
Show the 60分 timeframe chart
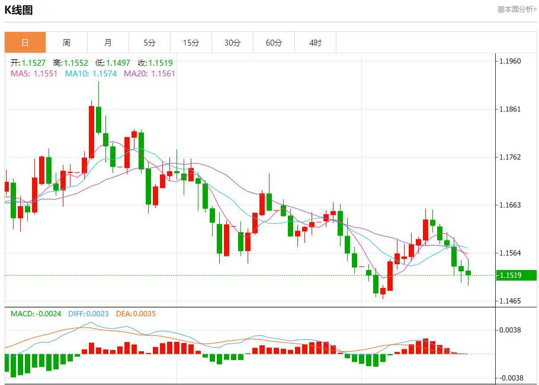click(274, 43)
